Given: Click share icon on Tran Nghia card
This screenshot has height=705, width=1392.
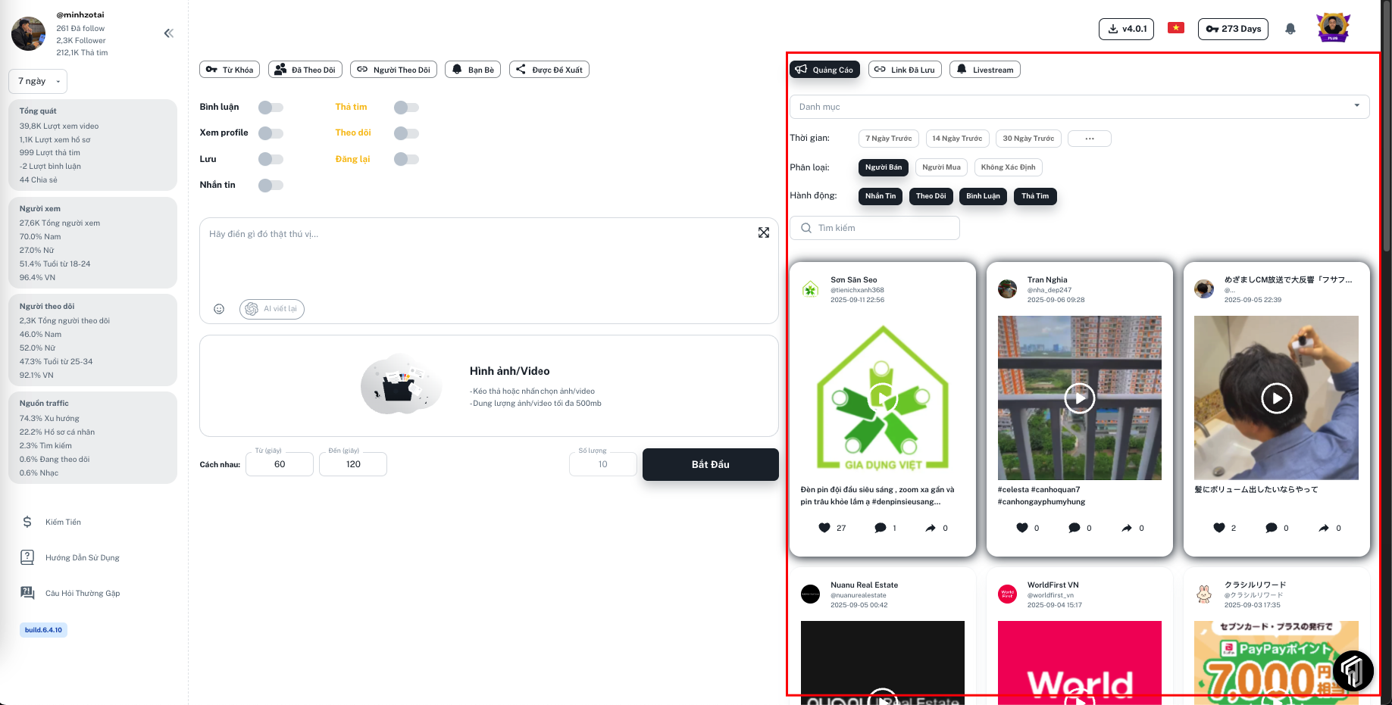Looking at the screenshot, I should (x=1127, y=528).
